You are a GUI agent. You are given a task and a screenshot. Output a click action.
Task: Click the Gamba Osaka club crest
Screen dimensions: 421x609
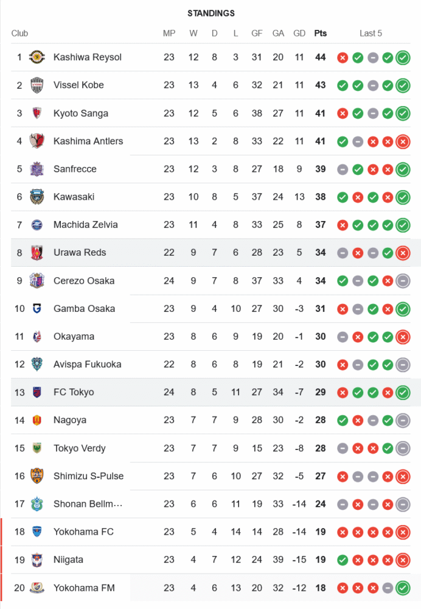point(37,309)
